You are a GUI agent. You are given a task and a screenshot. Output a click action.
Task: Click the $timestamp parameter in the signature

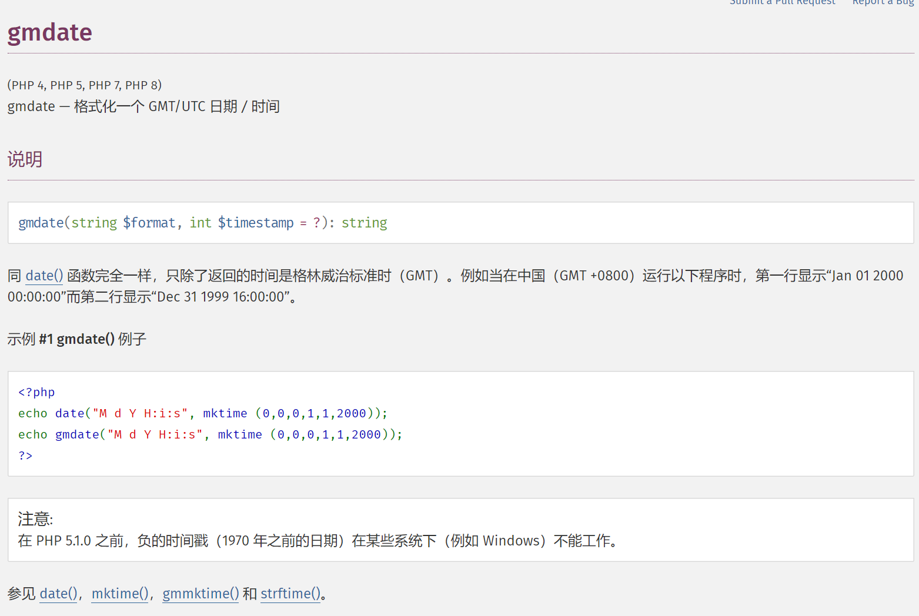point(255,223)
